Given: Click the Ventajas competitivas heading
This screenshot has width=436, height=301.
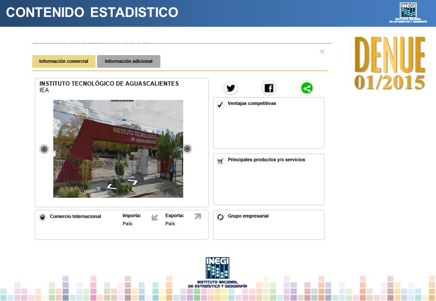Looking at the screenshot, I should click(x=252, y=103).
